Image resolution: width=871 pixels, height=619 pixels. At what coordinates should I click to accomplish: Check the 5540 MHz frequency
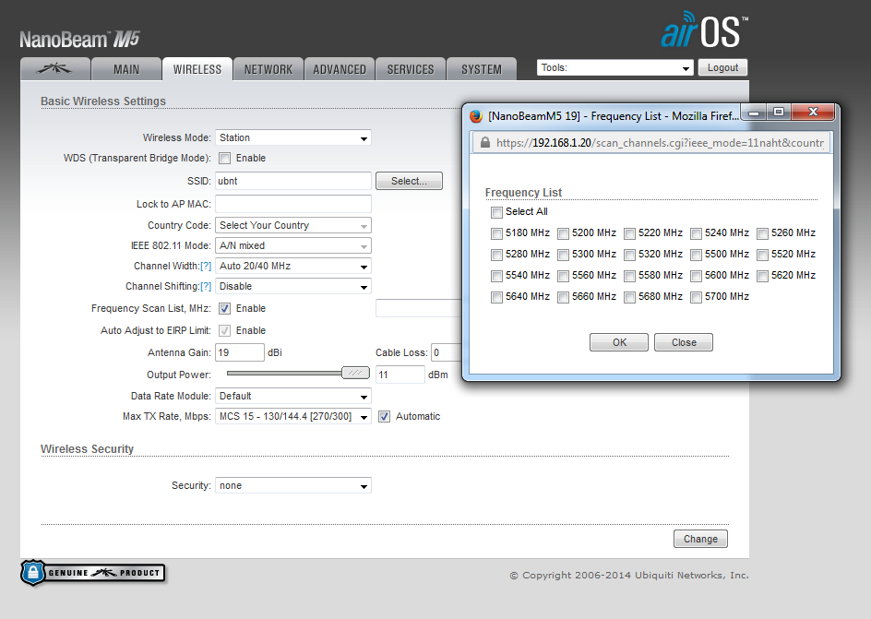click(x=496, y=276)
